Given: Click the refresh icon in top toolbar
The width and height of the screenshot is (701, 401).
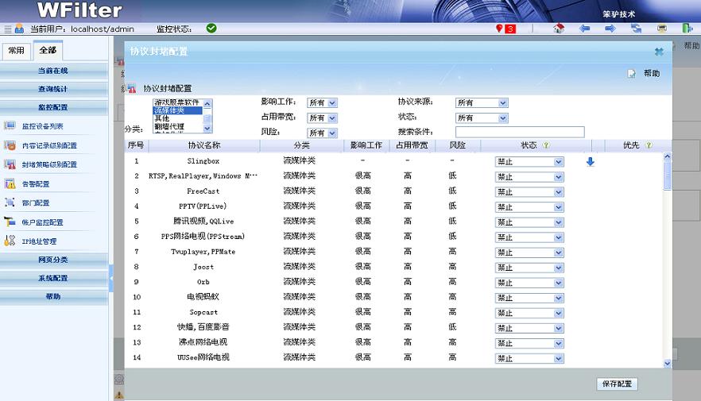Looking at the screenshot, I should click(637, 29).
